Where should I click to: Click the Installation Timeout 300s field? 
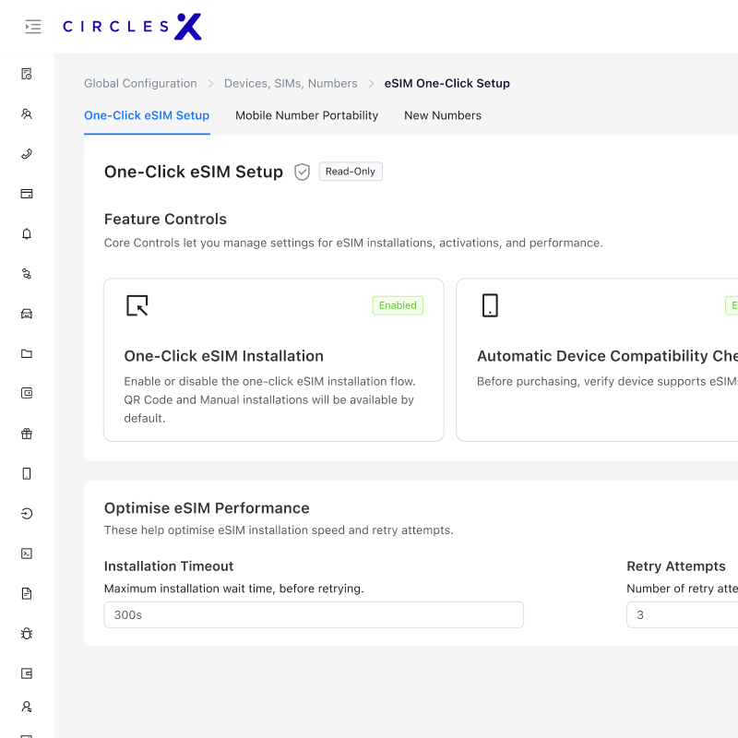[314, 614]
